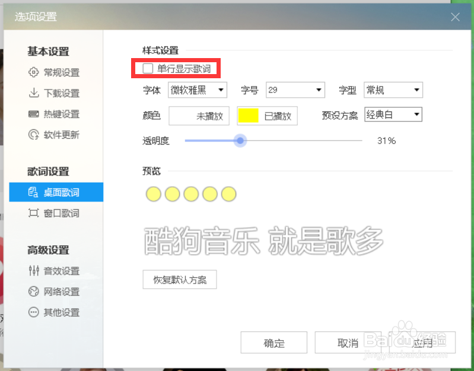Click the 下载设置 download arrow icon
This screenshot has height=371, width=474.
pyautogui.click(x=34, y=92)
